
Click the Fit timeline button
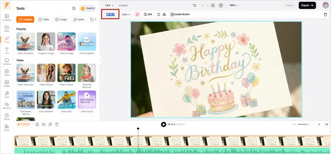click(327, 124)
